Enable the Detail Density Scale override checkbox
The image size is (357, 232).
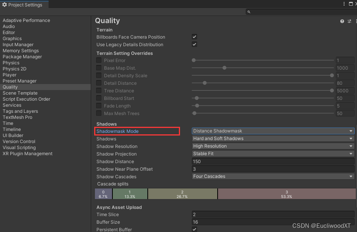click(x=99, y=76)
